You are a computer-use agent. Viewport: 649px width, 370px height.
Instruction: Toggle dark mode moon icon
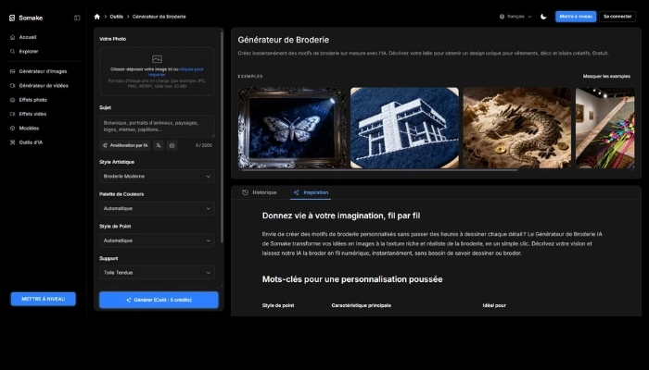543,17
